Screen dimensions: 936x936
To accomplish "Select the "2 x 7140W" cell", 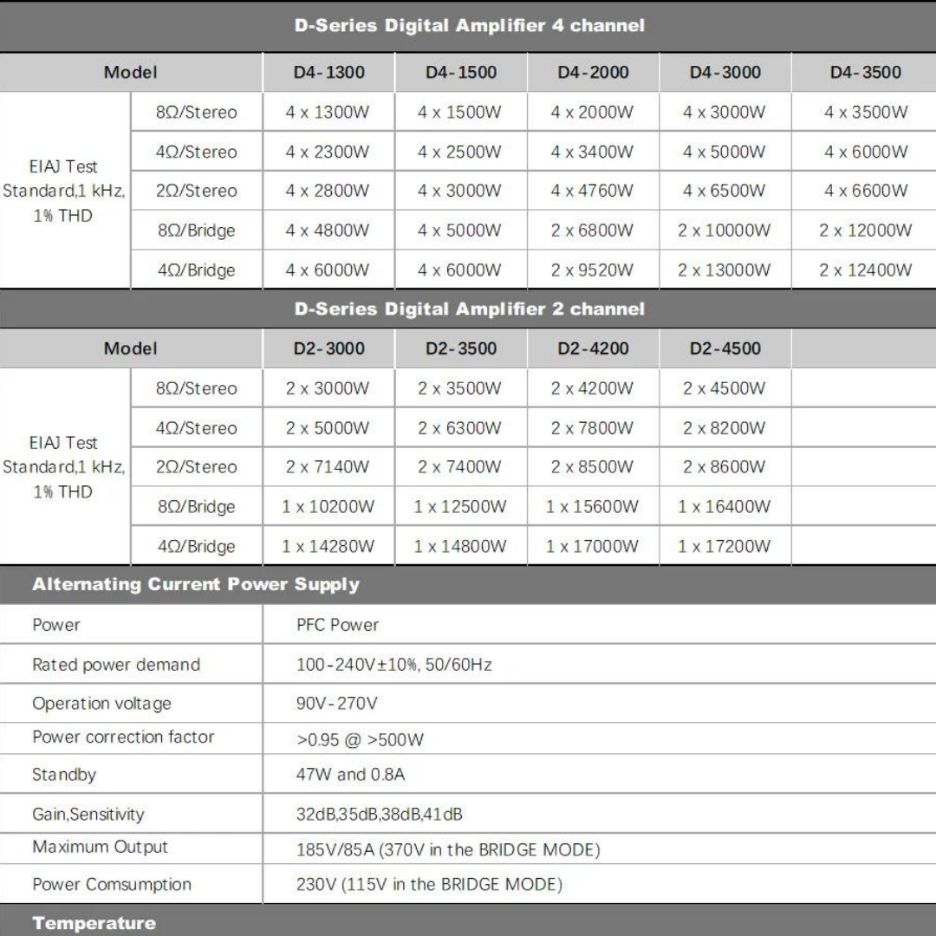I will pos(328,467).
